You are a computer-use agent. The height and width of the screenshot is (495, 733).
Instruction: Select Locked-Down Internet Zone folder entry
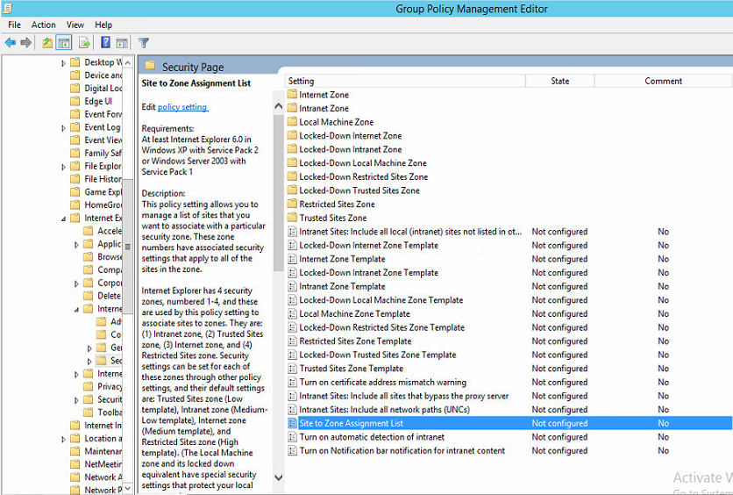coord(350,136)
